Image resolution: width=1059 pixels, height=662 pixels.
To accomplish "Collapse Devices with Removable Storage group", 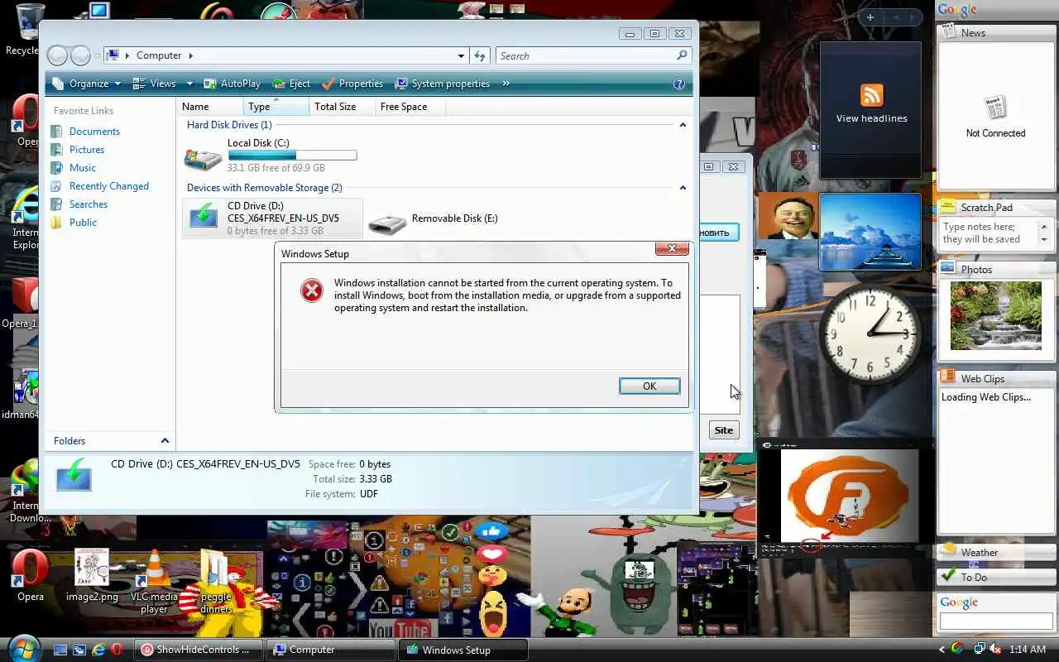I will (683, 188).
